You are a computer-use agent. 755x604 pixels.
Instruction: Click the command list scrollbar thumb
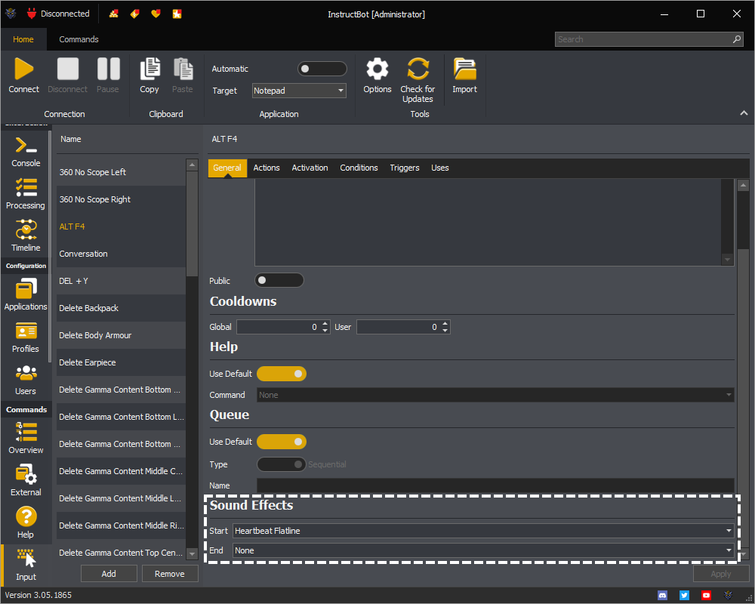[192, 224]
